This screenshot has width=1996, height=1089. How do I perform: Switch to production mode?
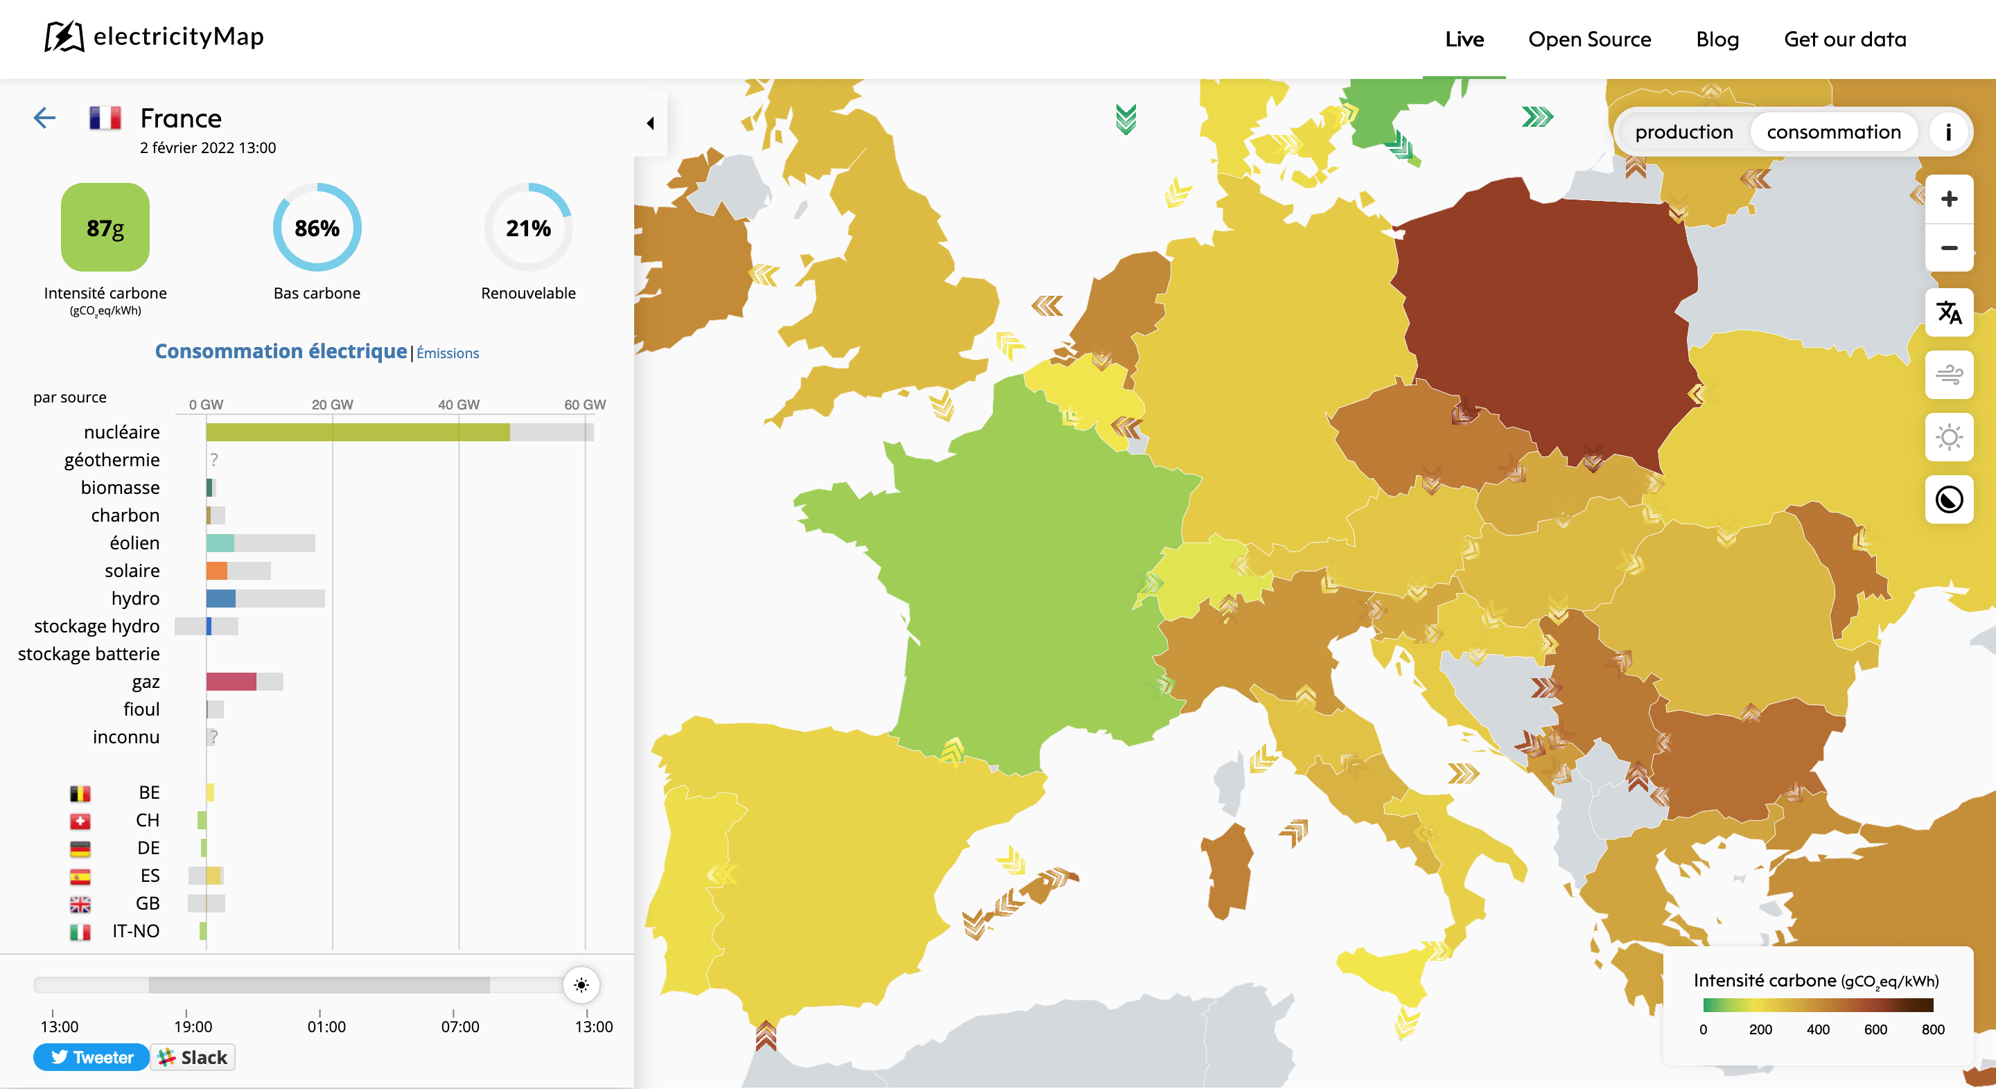click(1683, 132)
